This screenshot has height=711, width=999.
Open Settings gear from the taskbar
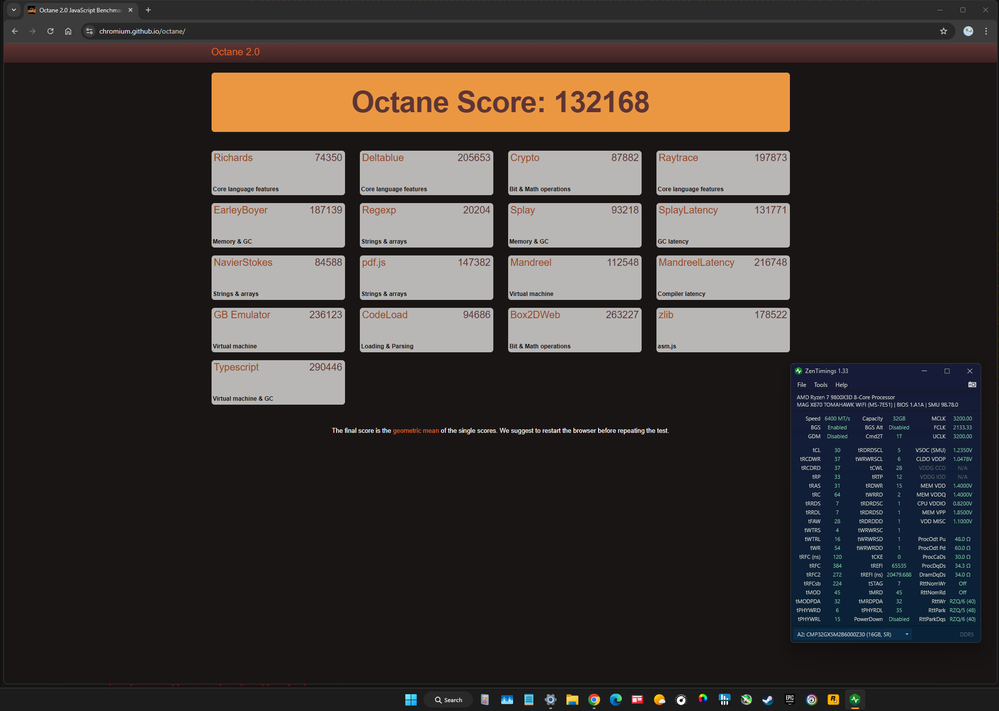(x=550, y=700)
